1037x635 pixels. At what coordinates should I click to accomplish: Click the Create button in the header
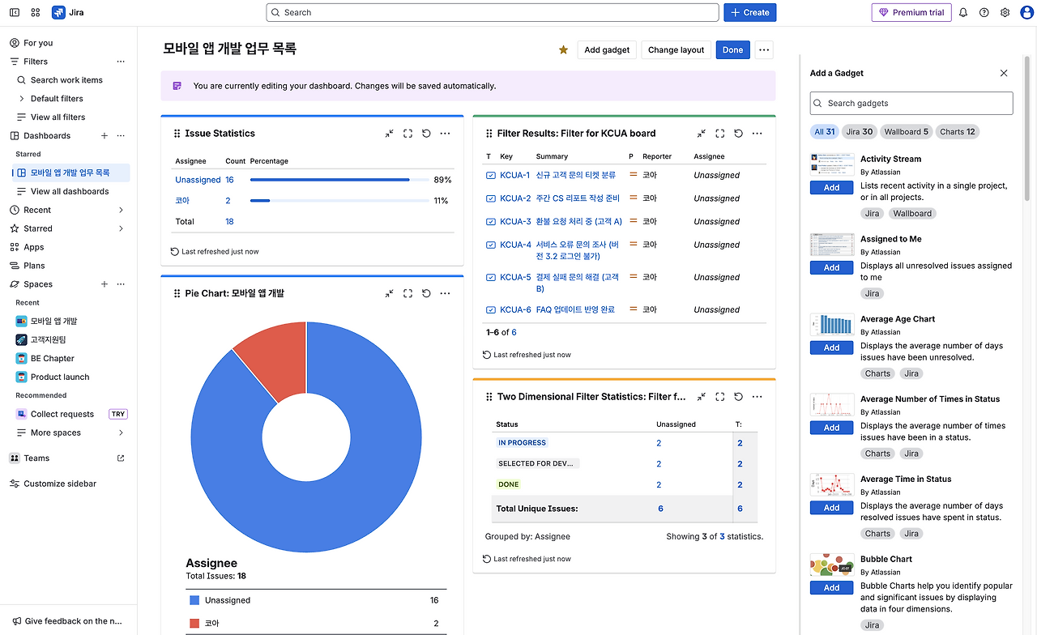click(x=750, y=12)
